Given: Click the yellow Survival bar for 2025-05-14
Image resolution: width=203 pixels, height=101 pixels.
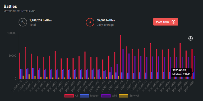Looking at the screenshot, I should click(x=112, y=77).
